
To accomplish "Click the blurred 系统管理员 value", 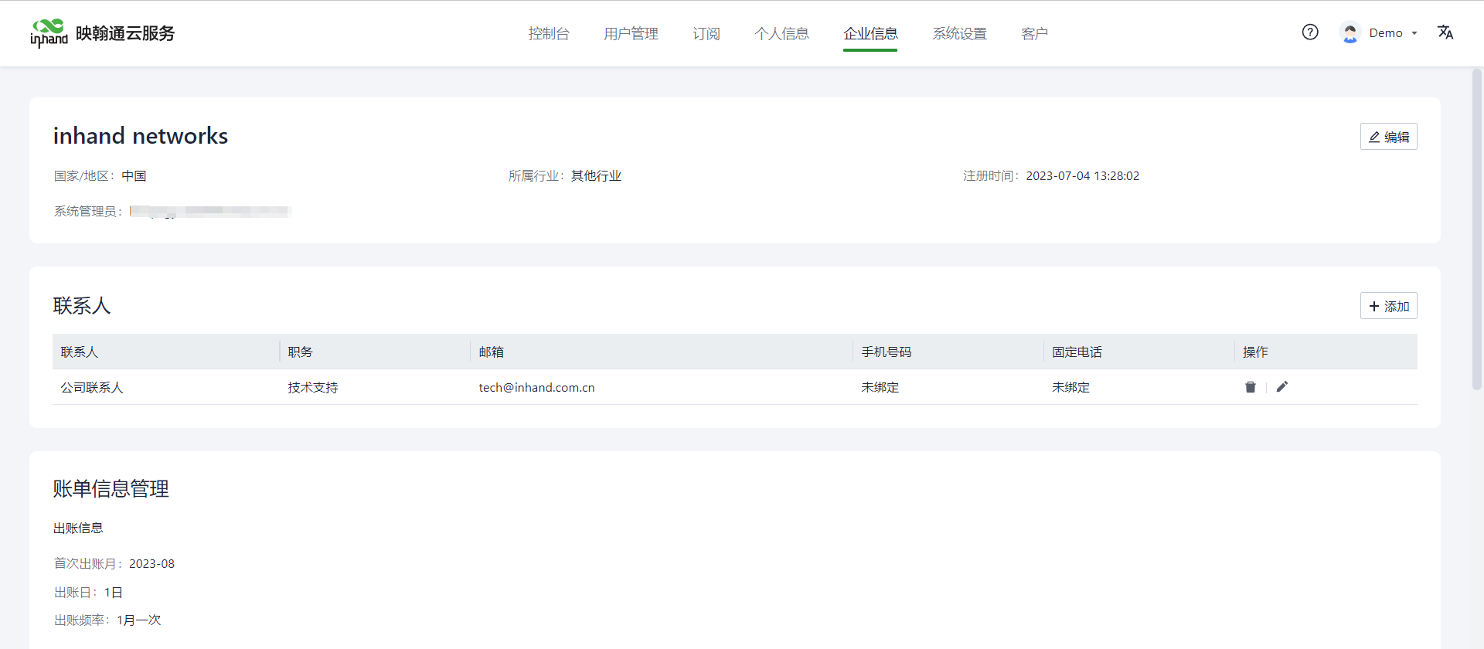I will pos(210,211).
